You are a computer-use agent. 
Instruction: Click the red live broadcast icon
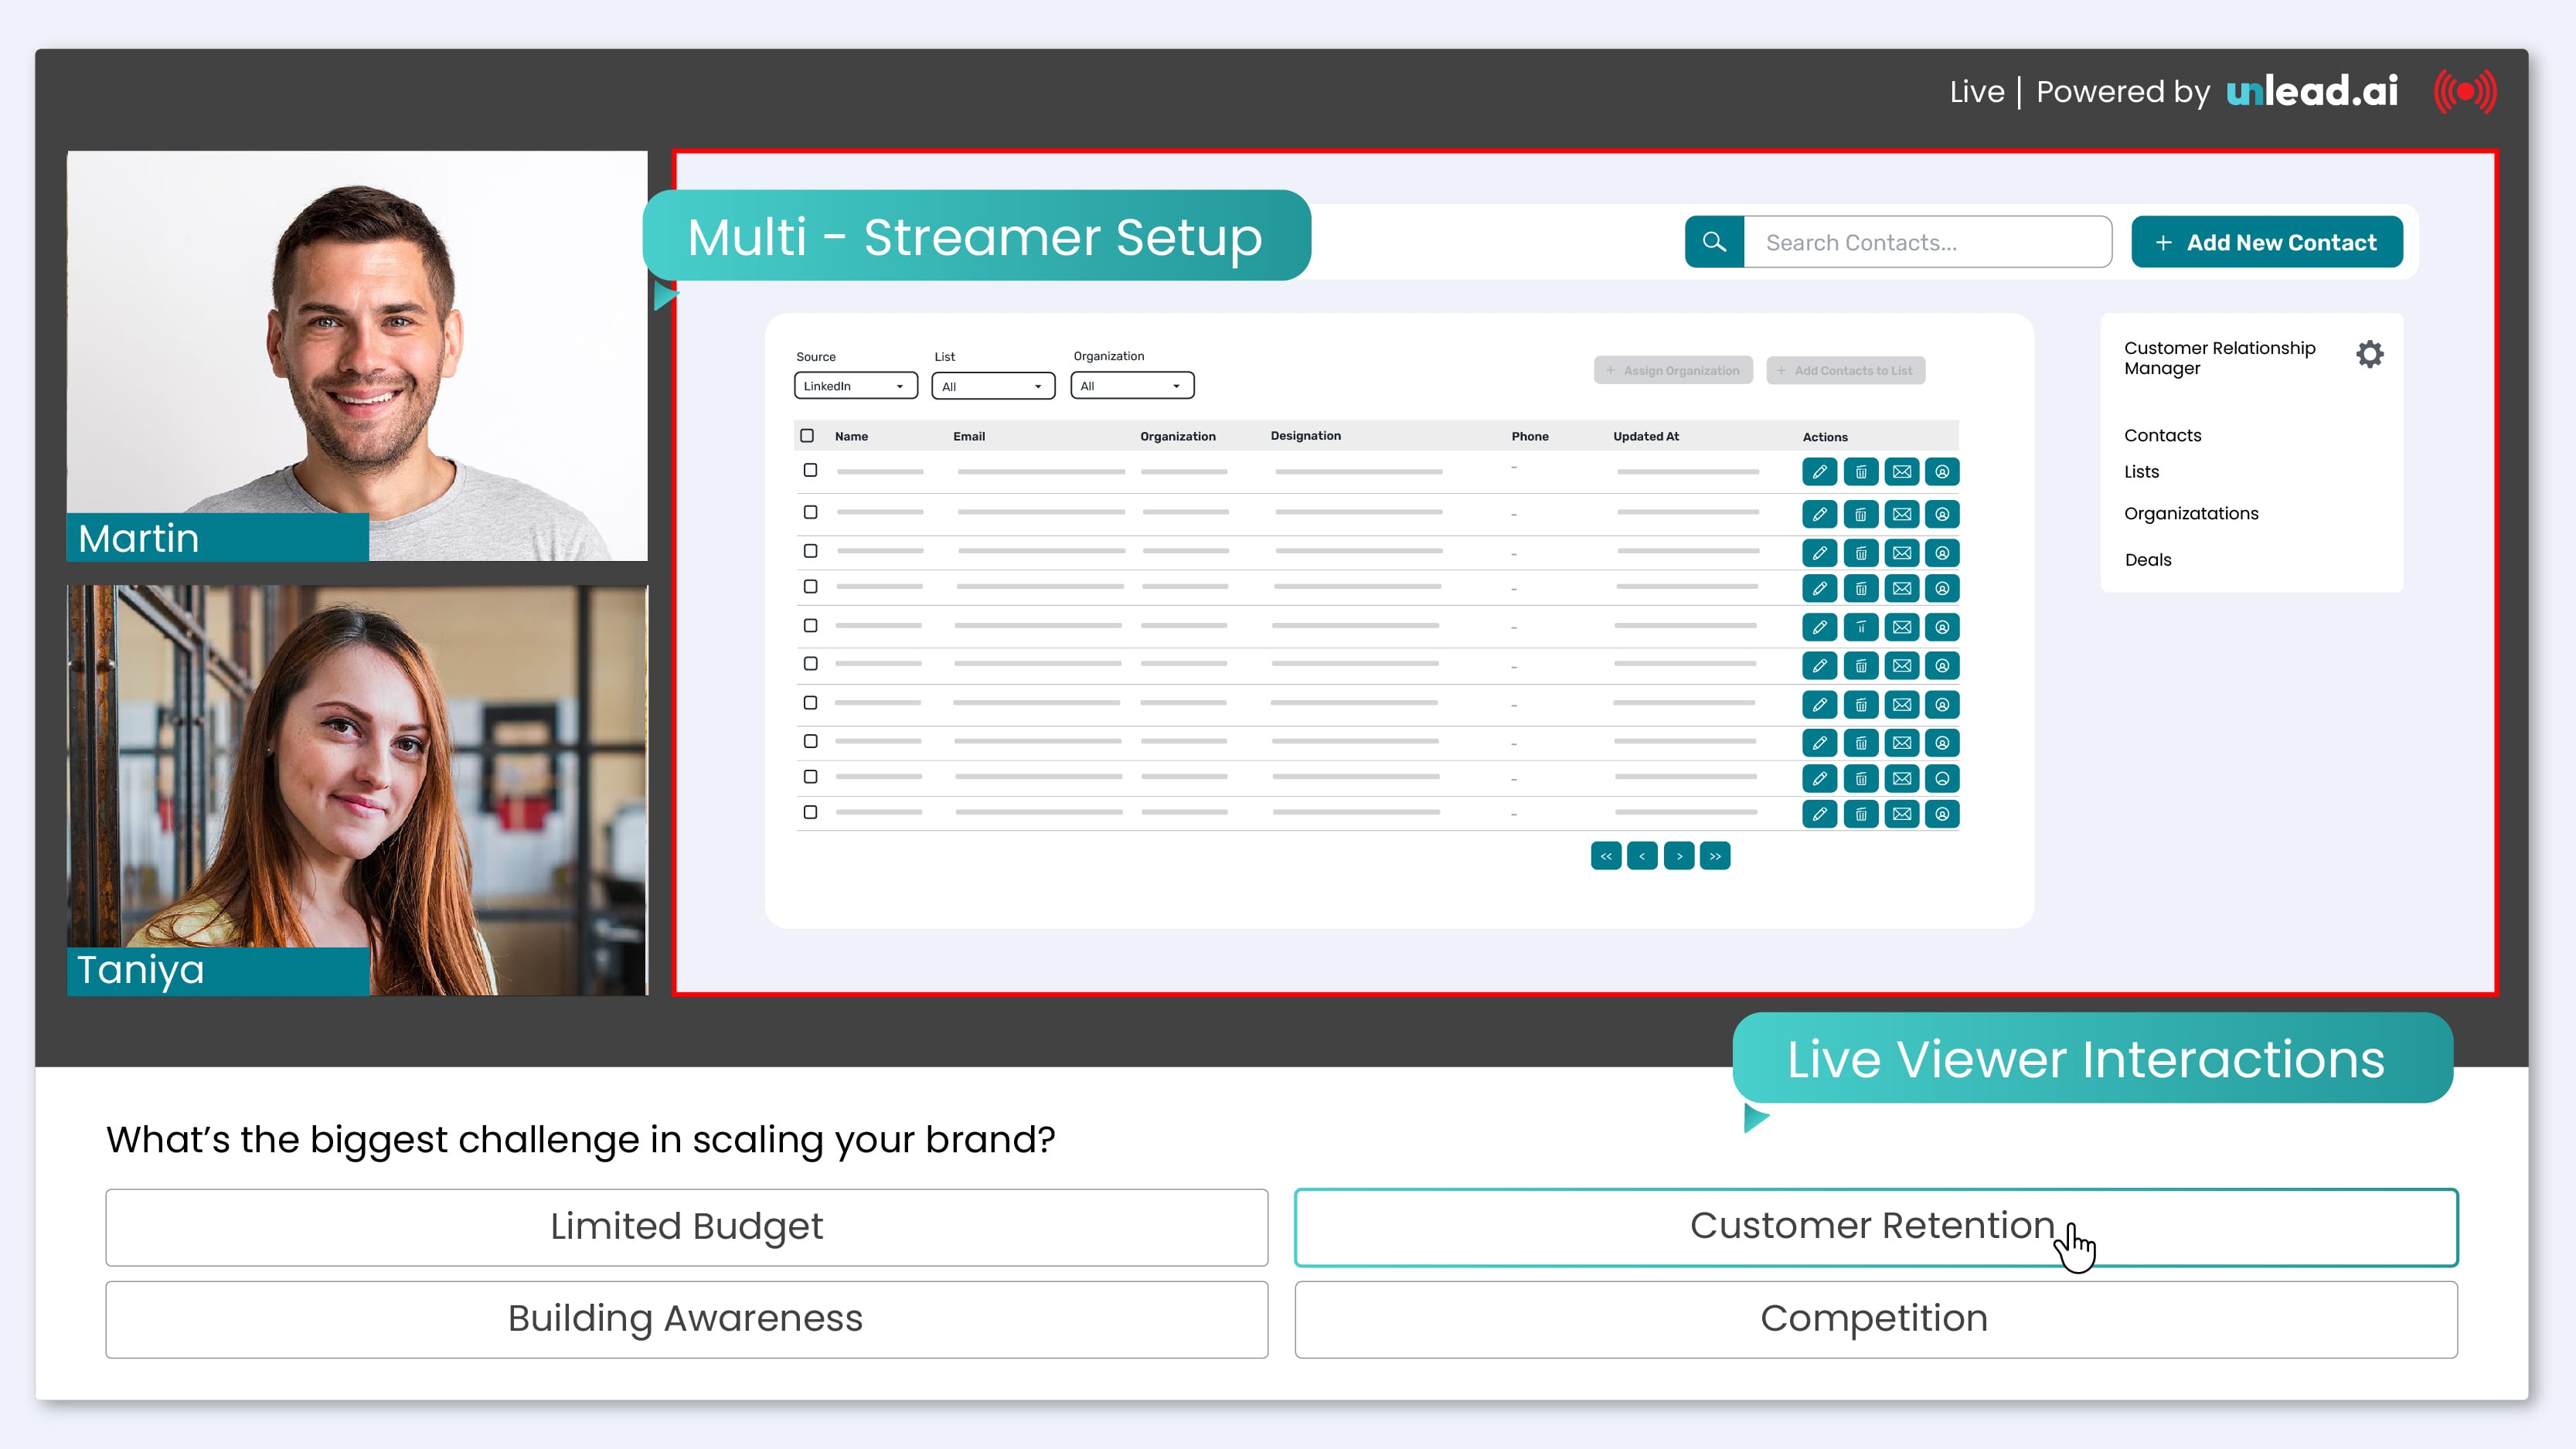pyautogui.click(x=2465, y=92)
